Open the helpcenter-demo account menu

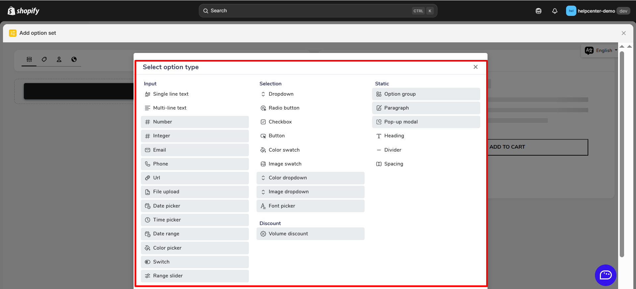click(598, 11)
